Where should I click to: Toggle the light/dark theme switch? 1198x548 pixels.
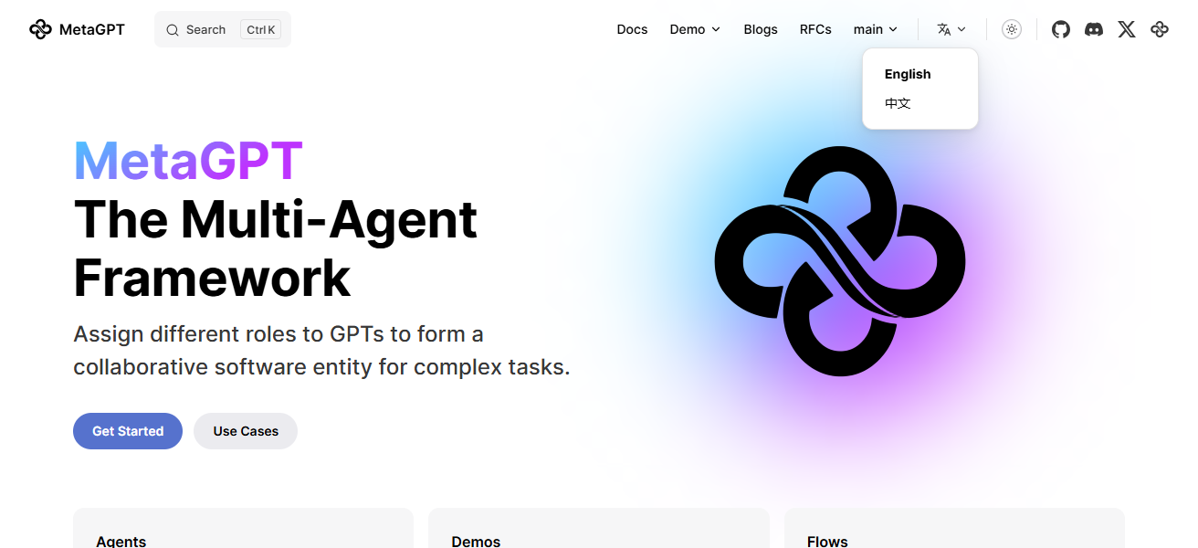click(1012, 29)
